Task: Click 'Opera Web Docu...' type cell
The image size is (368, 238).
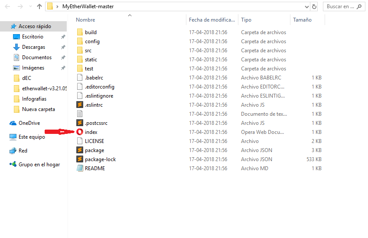Action: (x=262, y=132)
